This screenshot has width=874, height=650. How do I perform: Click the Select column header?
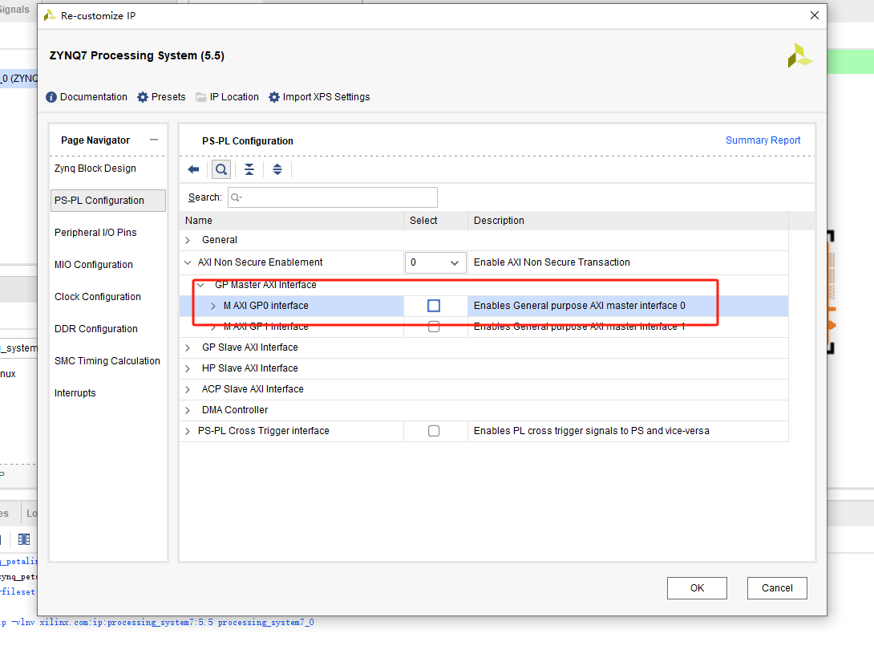click(x=435, y=221)
